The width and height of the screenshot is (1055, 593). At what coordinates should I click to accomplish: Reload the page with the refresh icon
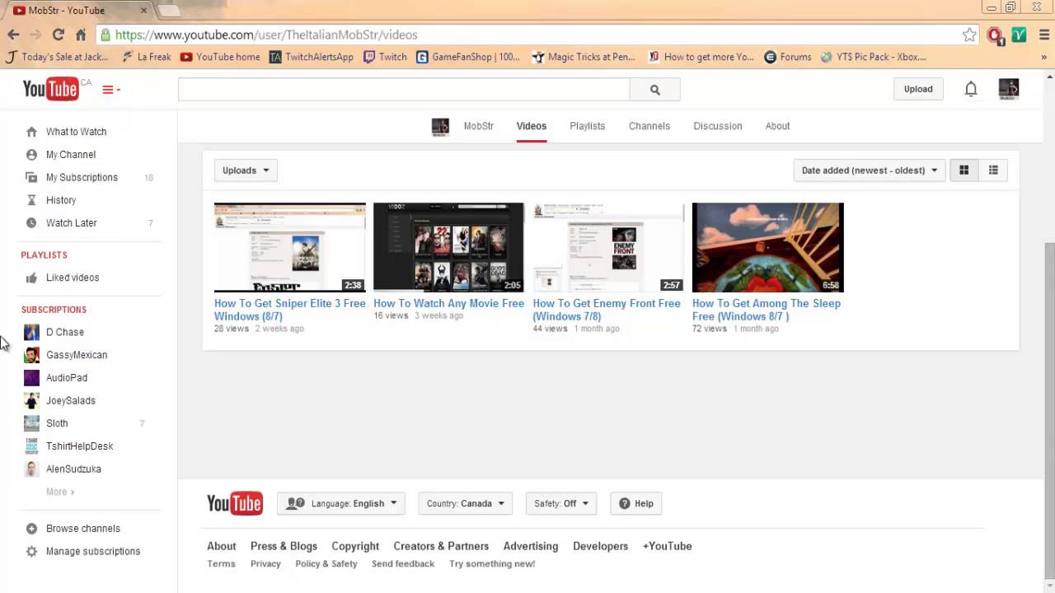coord(58,35)
